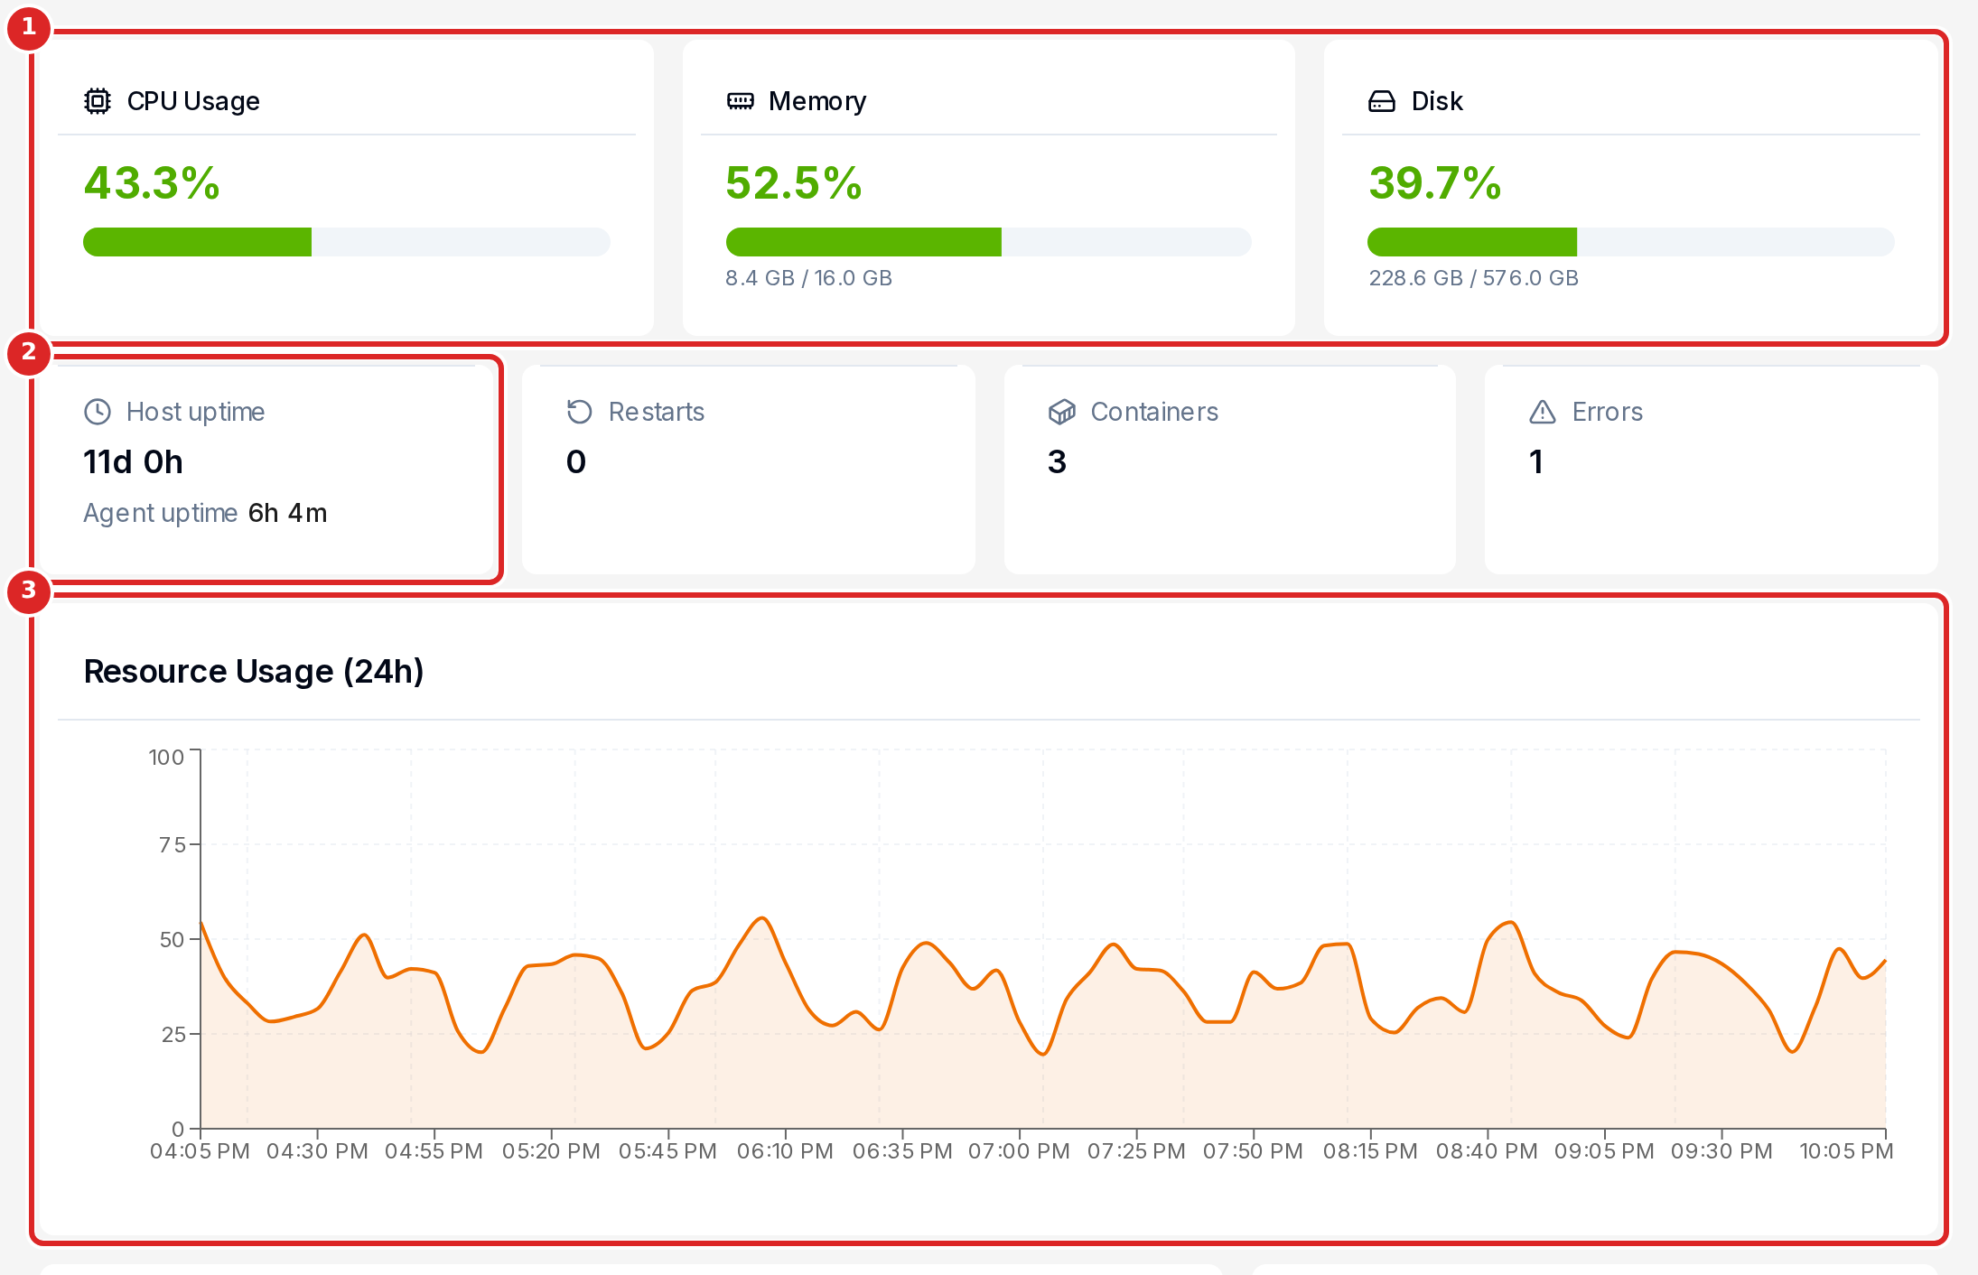Click the 228.6 GB / 576.0 GB text
The width and height of the screenshot is (1978, 1275).
[x=1474, y=278]
